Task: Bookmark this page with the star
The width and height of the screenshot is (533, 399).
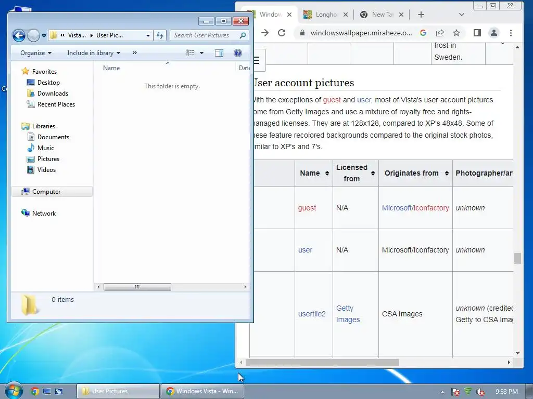Action: [456, 33]
